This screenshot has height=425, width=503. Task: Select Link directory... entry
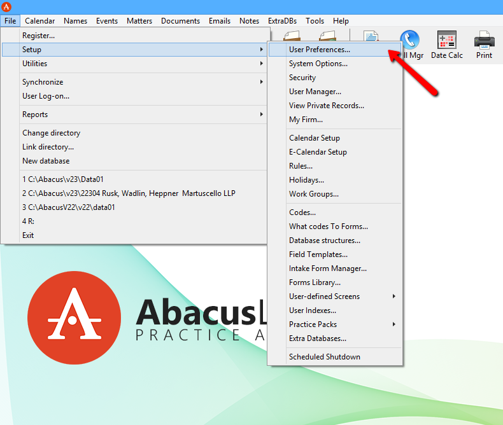135,147
